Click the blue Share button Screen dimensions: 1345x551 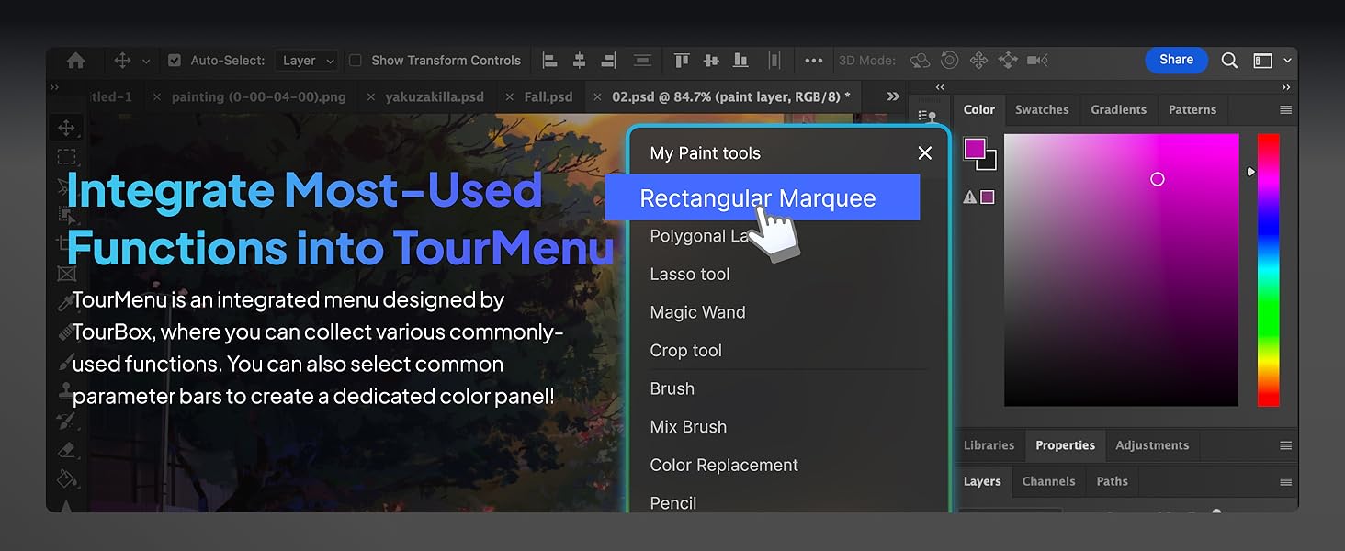pyautogui.click(x=1176, y=60)
